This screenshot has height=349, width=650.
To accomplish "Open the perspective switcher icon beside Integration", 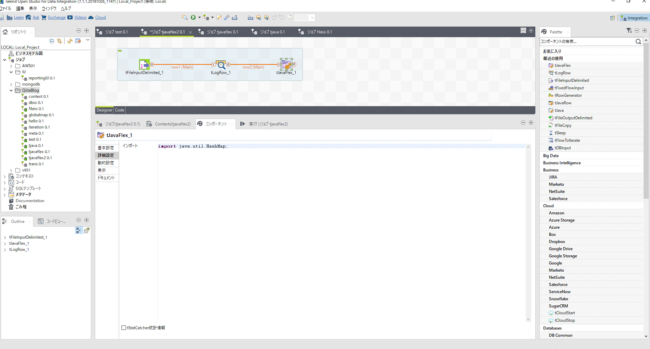I will click(612, 18).
